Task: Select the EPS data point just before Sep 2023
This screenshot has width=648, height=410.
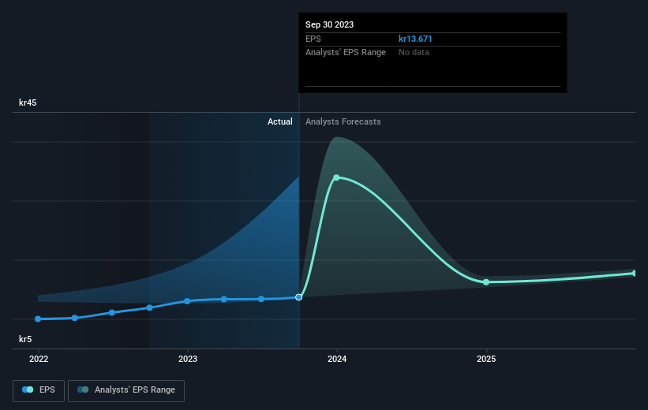Action: (x=261, y=299)
